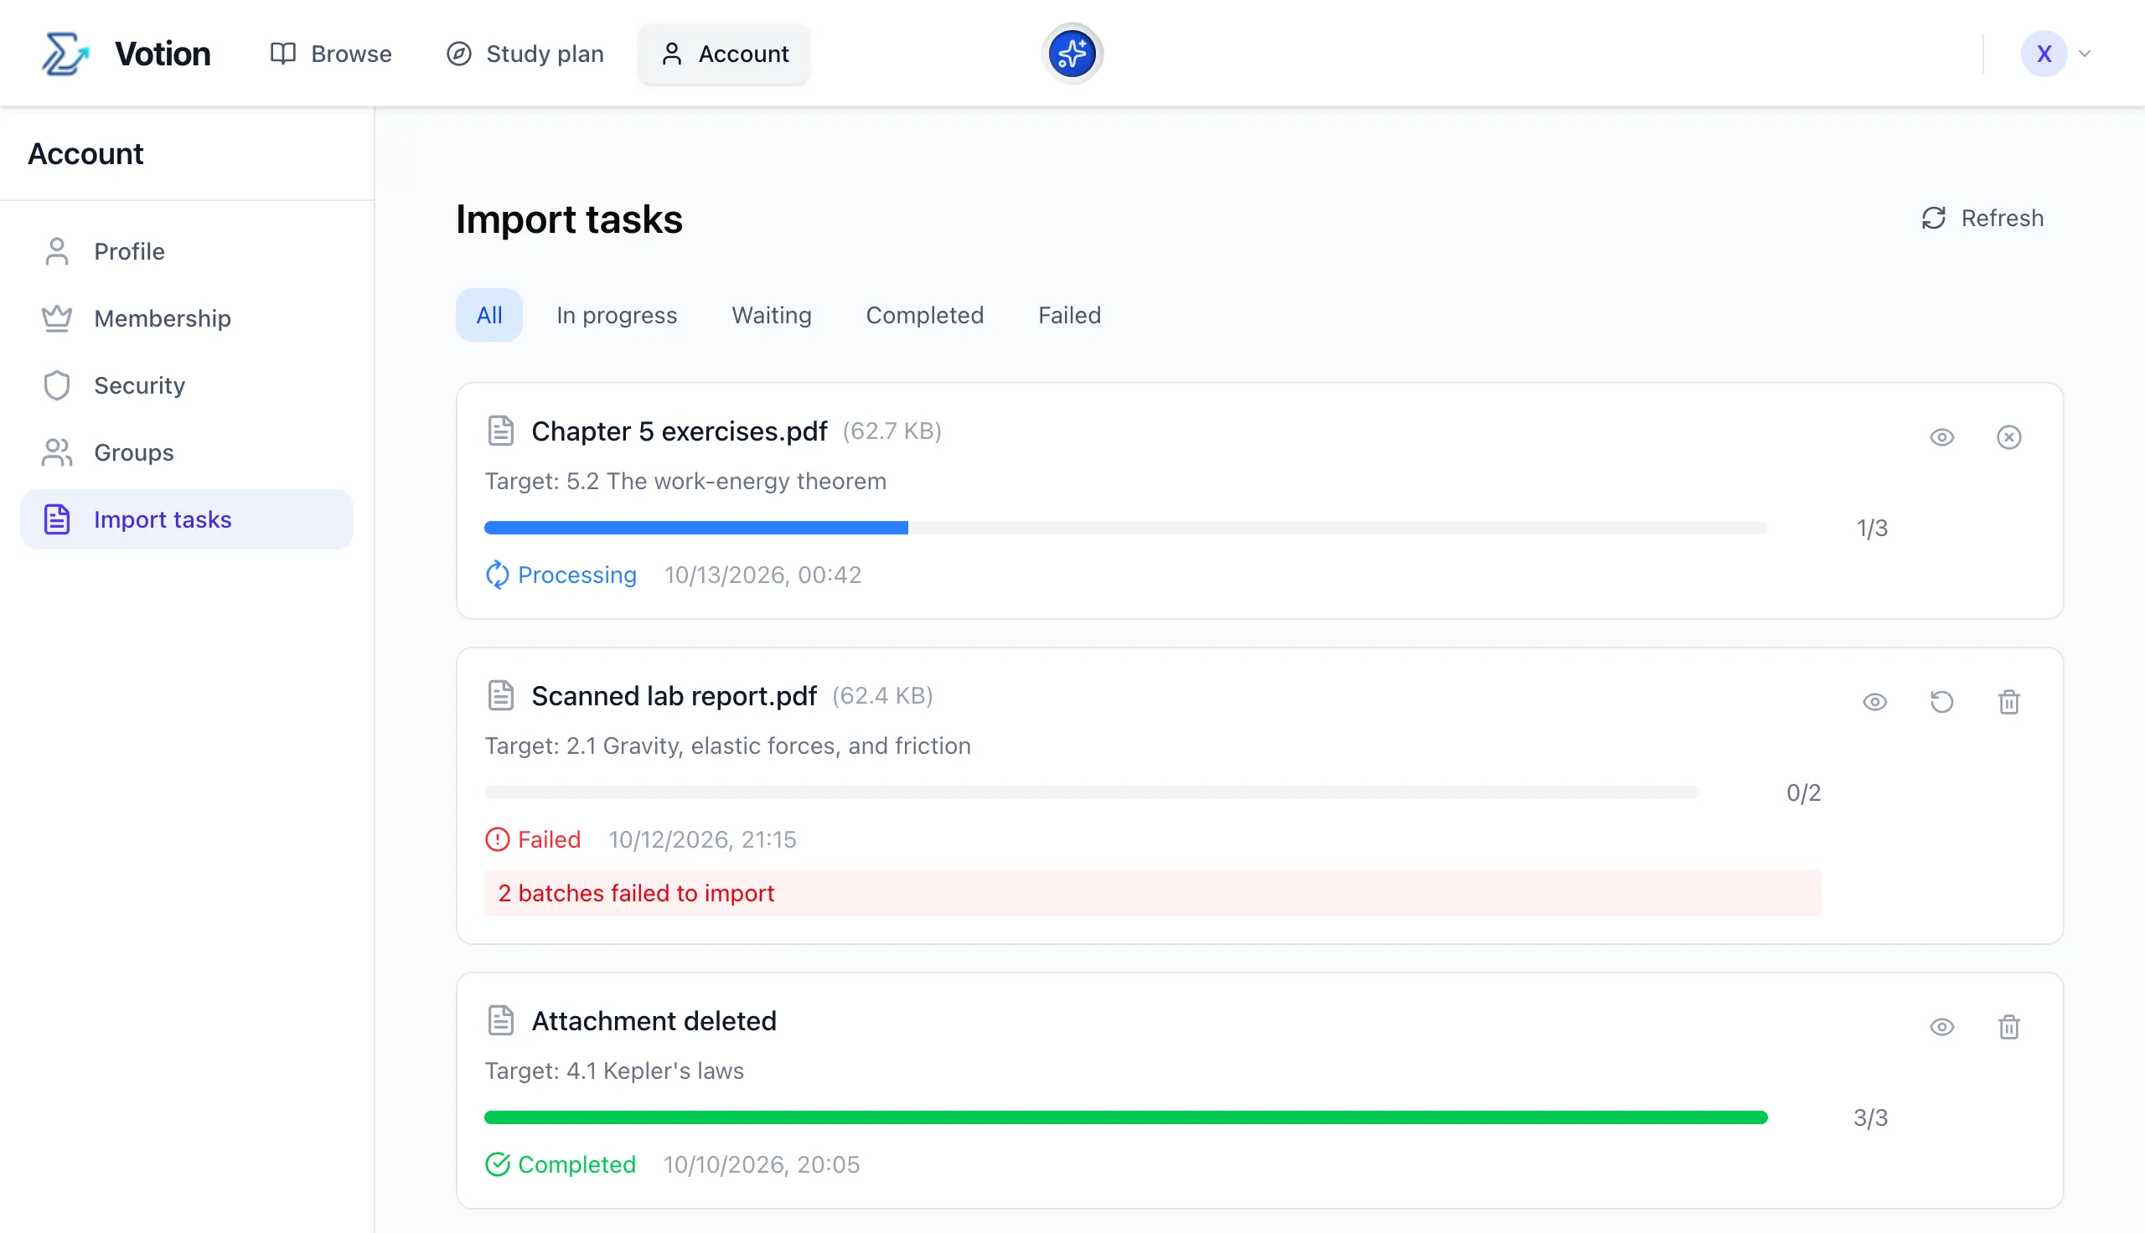Switch to In progress filter tab
Viewport: 2145px width, 1233px height.
pos(617,315)
